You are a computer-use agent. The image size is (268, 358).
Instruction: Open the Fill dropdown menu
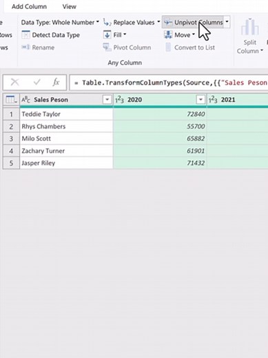click(x=120, y=35)
